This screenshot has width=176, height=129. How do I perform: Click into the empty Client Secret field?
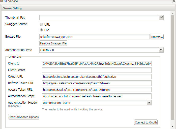coord(97,70)
